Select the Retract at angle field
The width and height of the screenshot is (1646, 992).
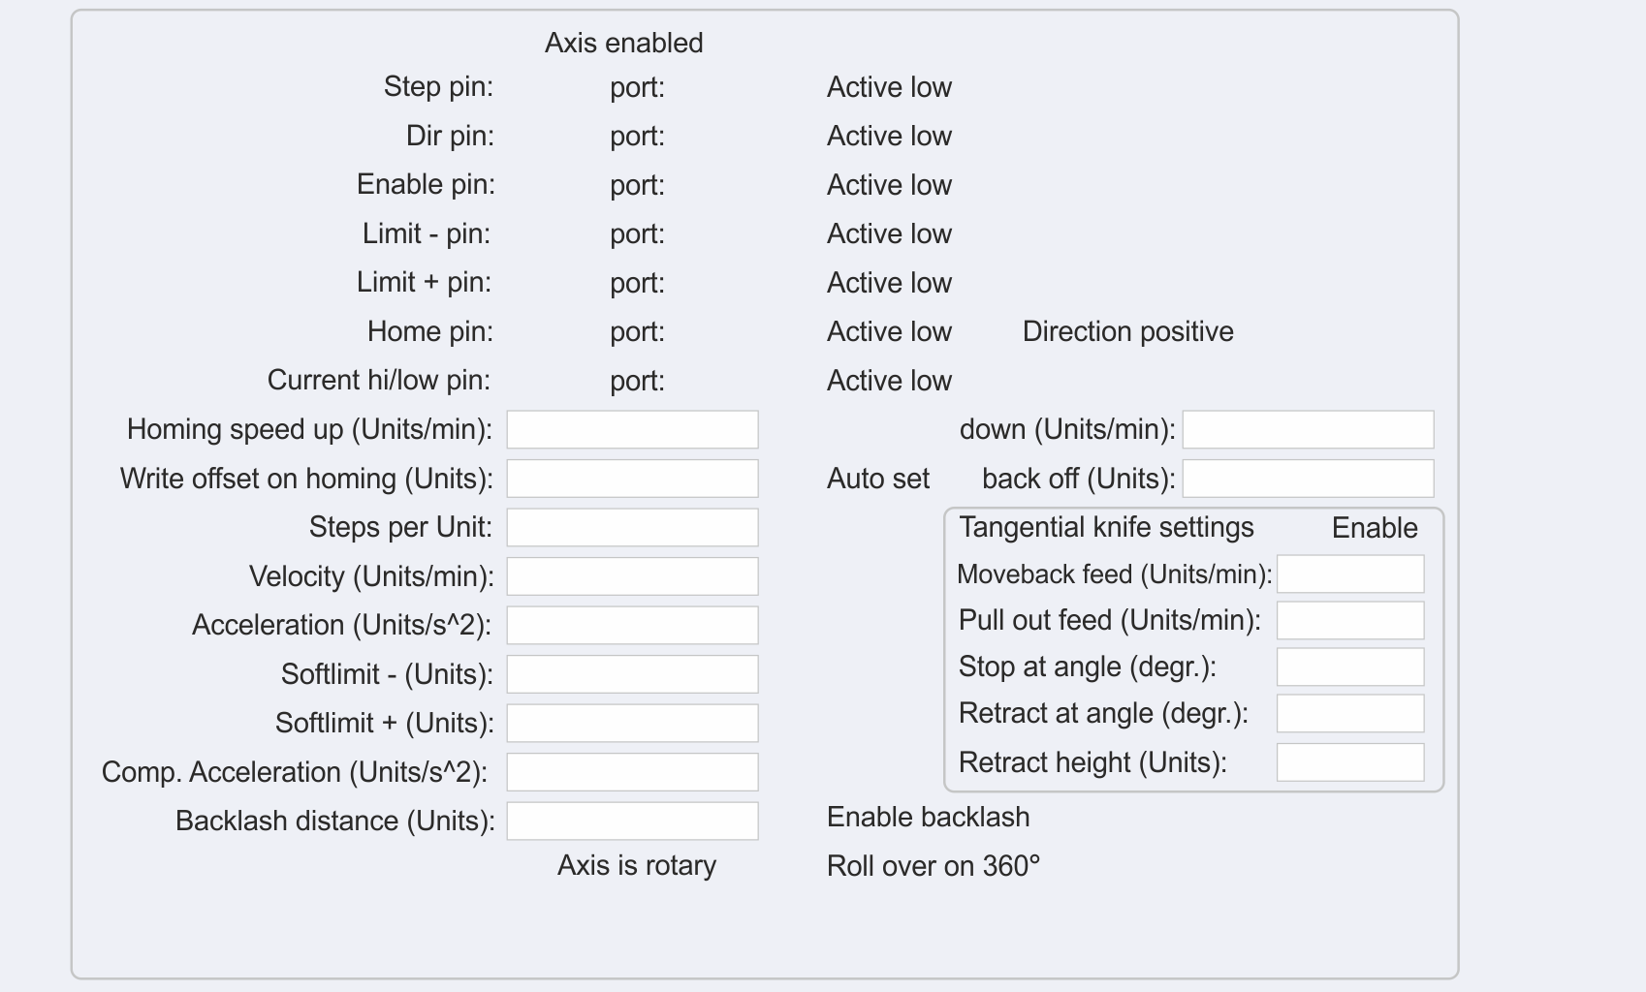tap(1350, 713)
